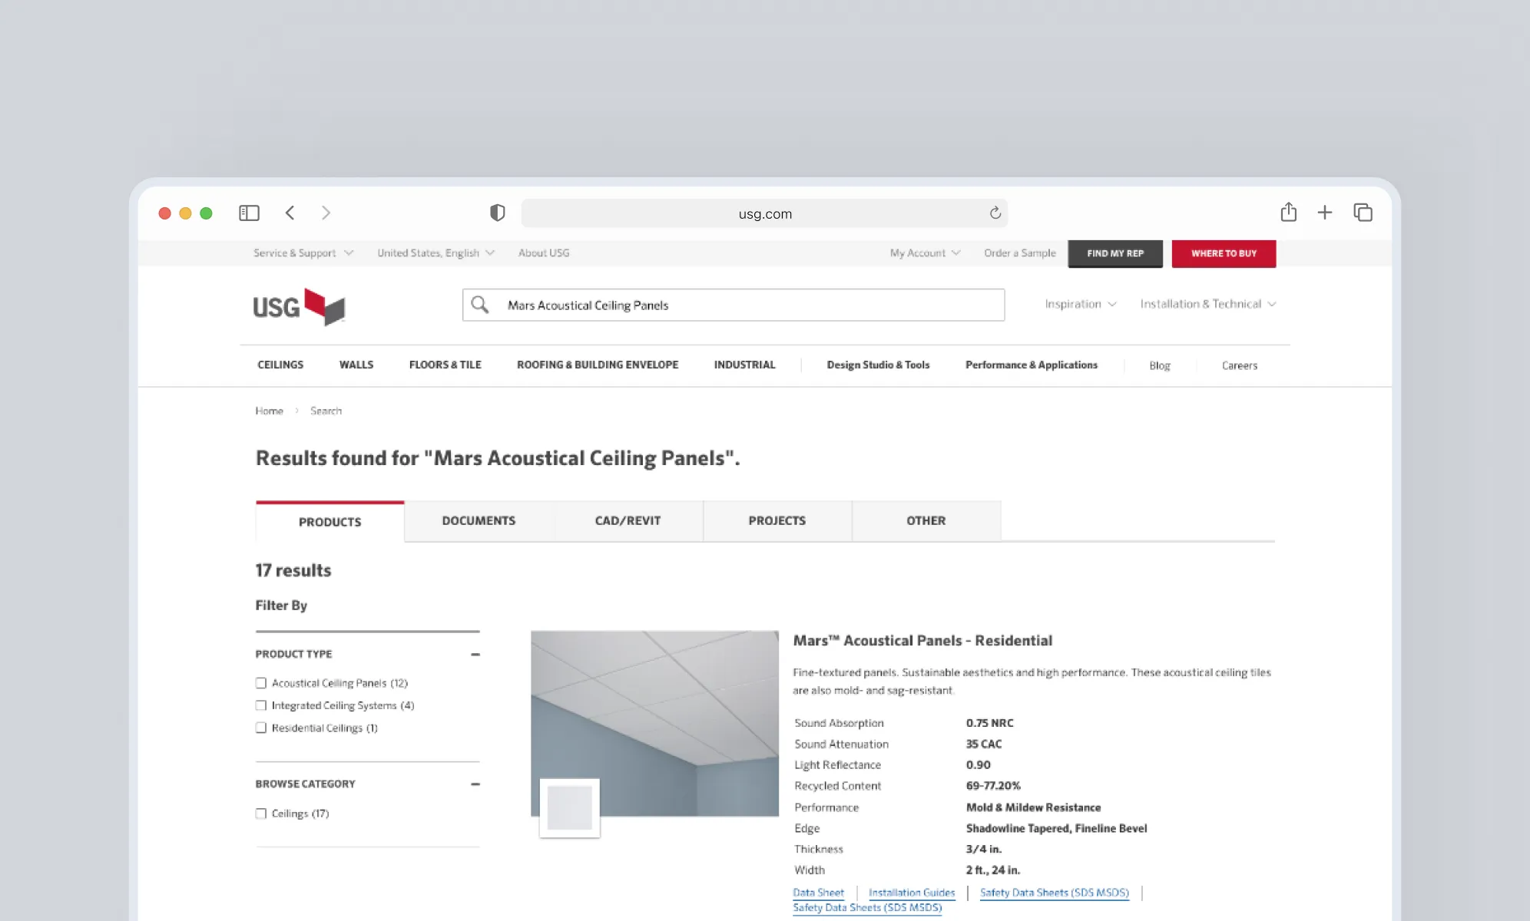Go to Home in the breadcrumb
Image resolution: width=1530 pixels, height=921 pixels.
pos(269,411)
